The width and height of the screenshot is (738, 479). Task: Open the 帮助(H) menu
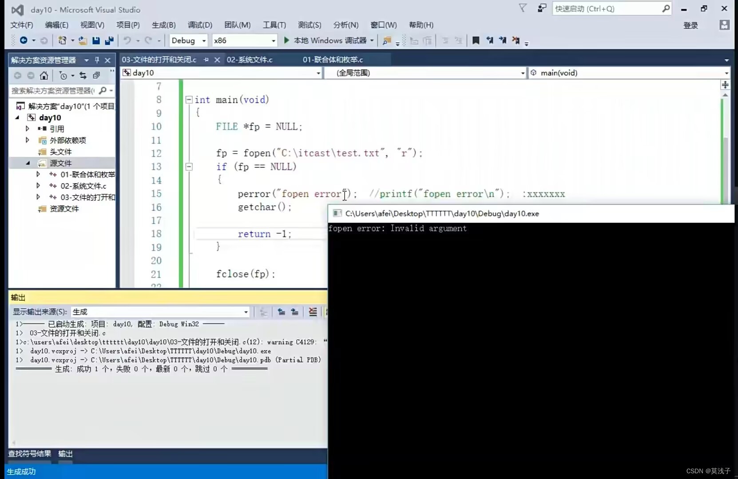point(421,25)
